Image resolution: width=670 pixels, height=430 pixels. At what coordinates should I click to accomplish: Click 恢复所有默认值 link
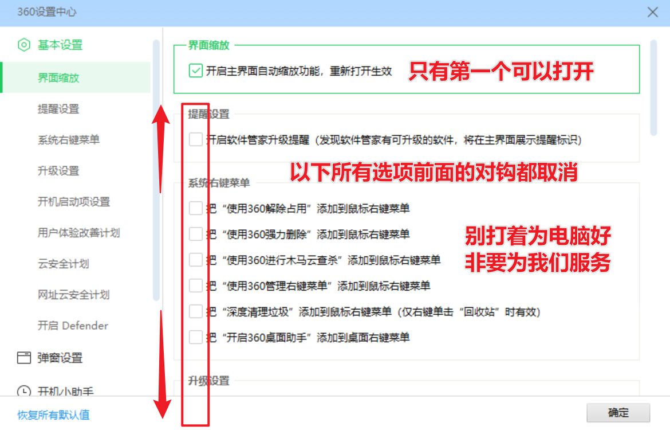[53, 415]
